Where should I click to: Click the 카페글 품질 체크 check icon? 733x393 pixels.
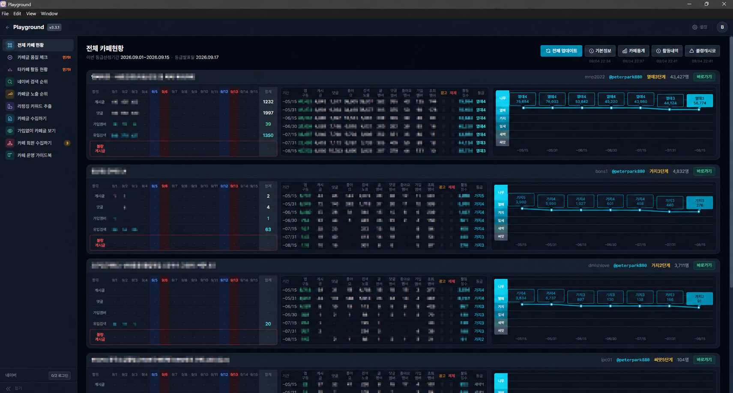[x=10, y=57]
